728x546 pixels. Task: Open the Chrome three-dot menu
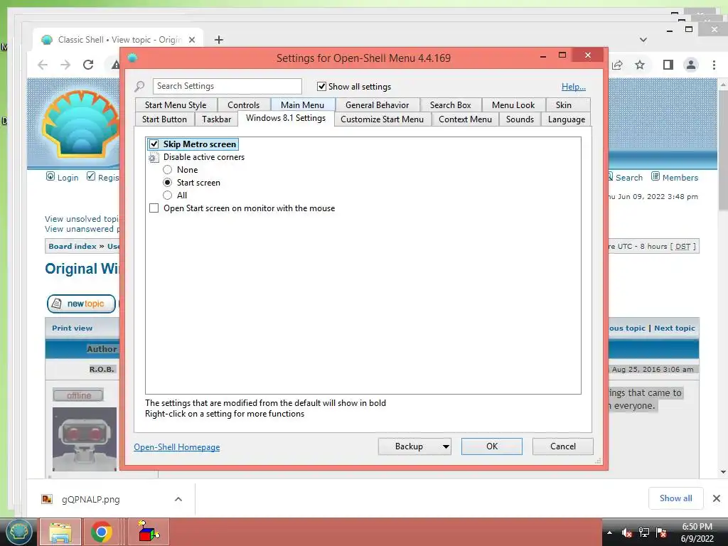[714, 65]
